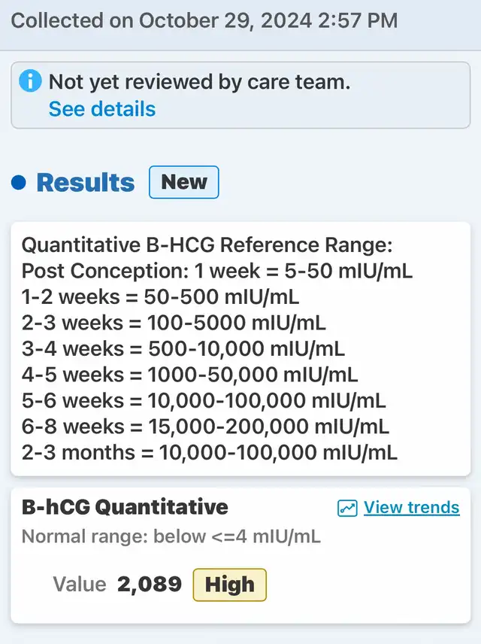Tap the 6-8 weeks reference range line
481x644 pixels.
pyautogui.click(x=205, y=427)
